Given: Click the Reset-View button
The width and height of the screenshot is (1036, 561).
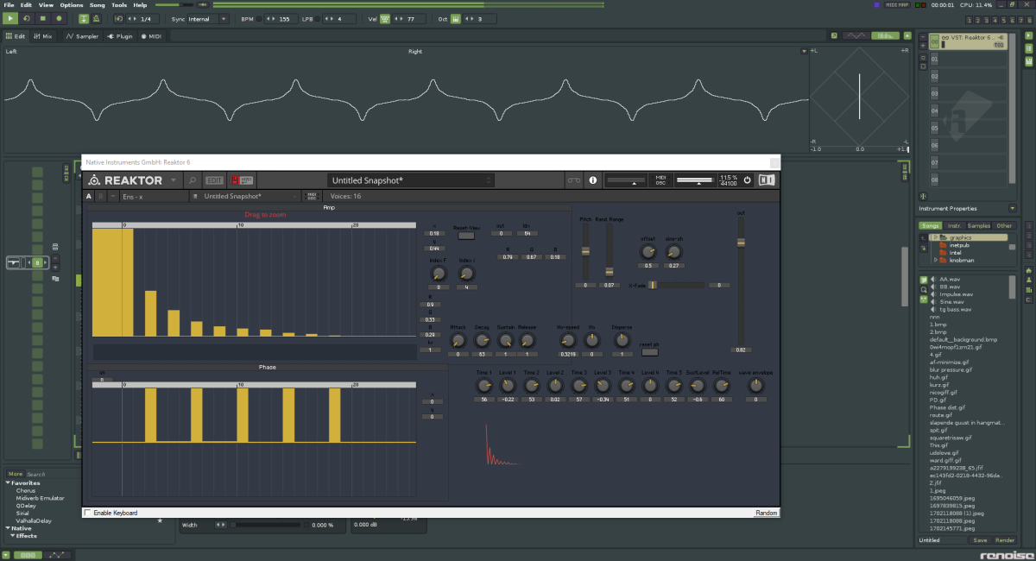Looking at the screenshot, I should click(466, 234).
